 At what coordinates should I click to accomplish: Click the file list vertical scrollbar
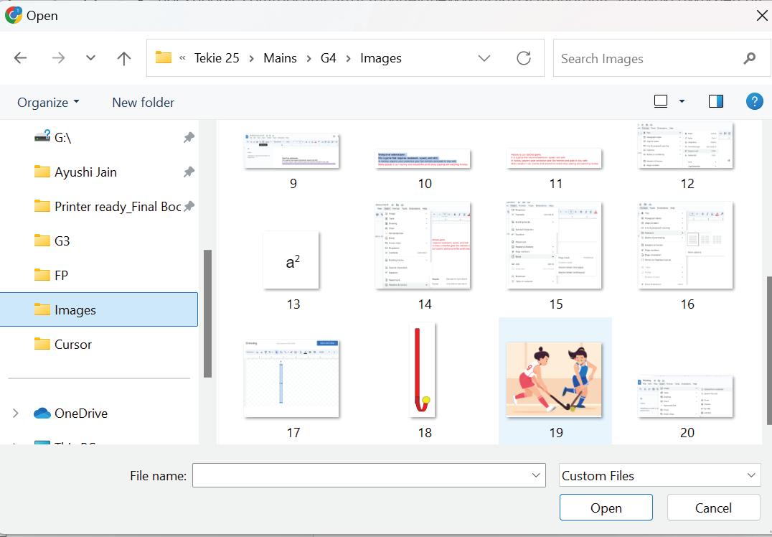[768, 351]
